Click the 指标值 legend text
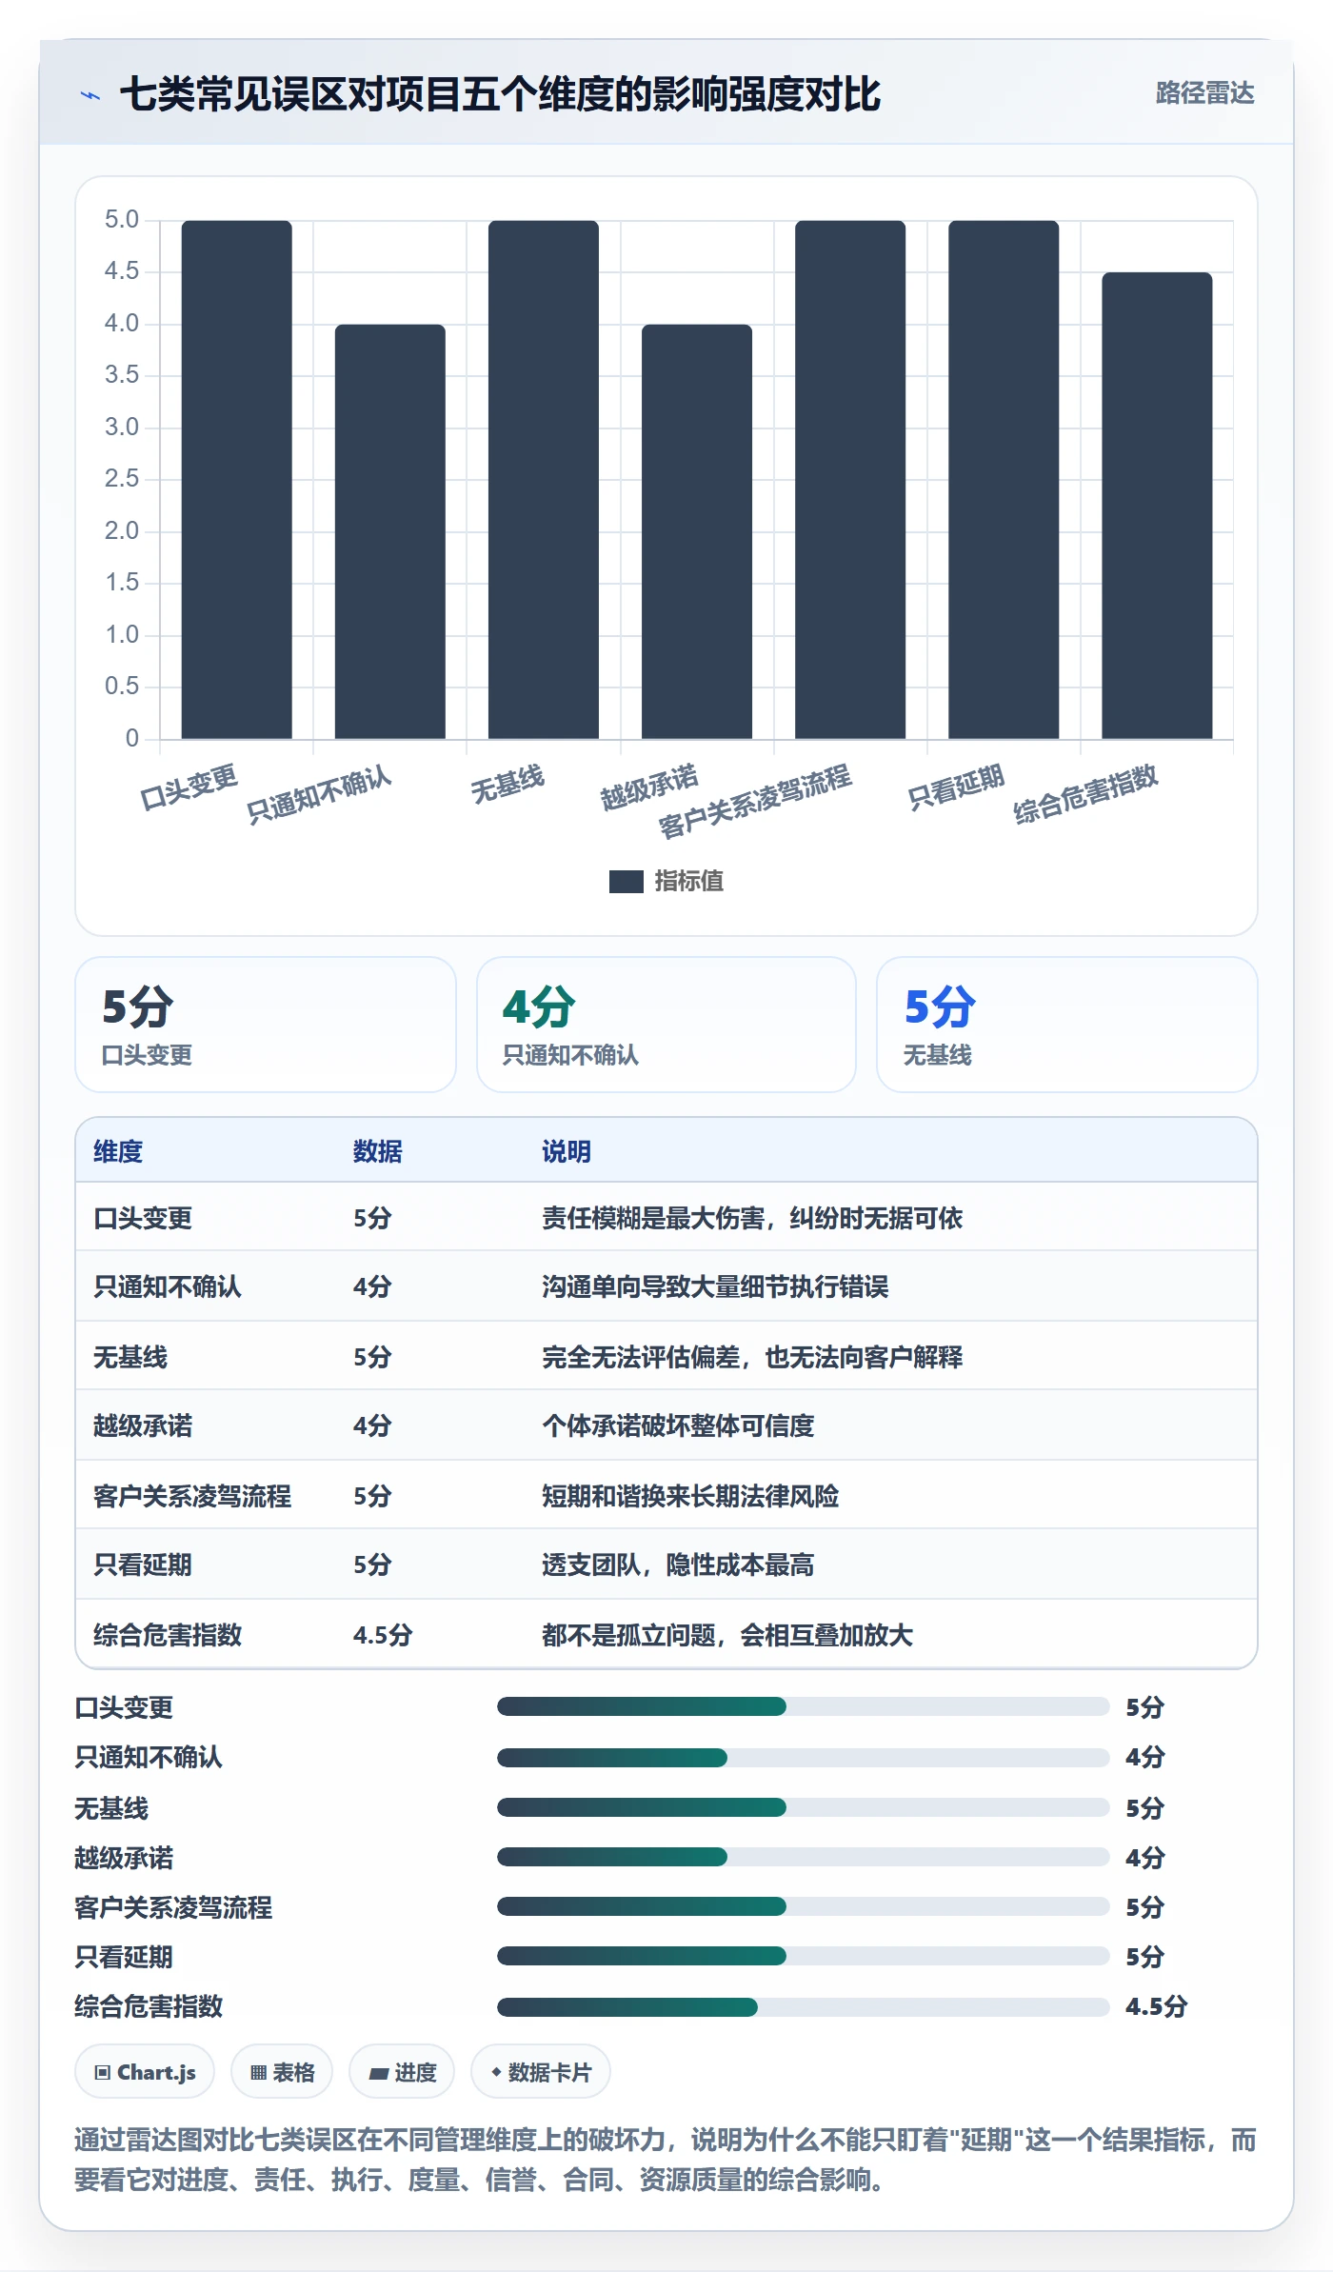Screen dimensions: 1333x2272 pos(689,882)
